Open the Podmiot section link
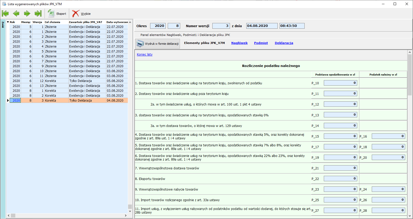This screenshot has height=219, width=413. [x=261, y=43]
